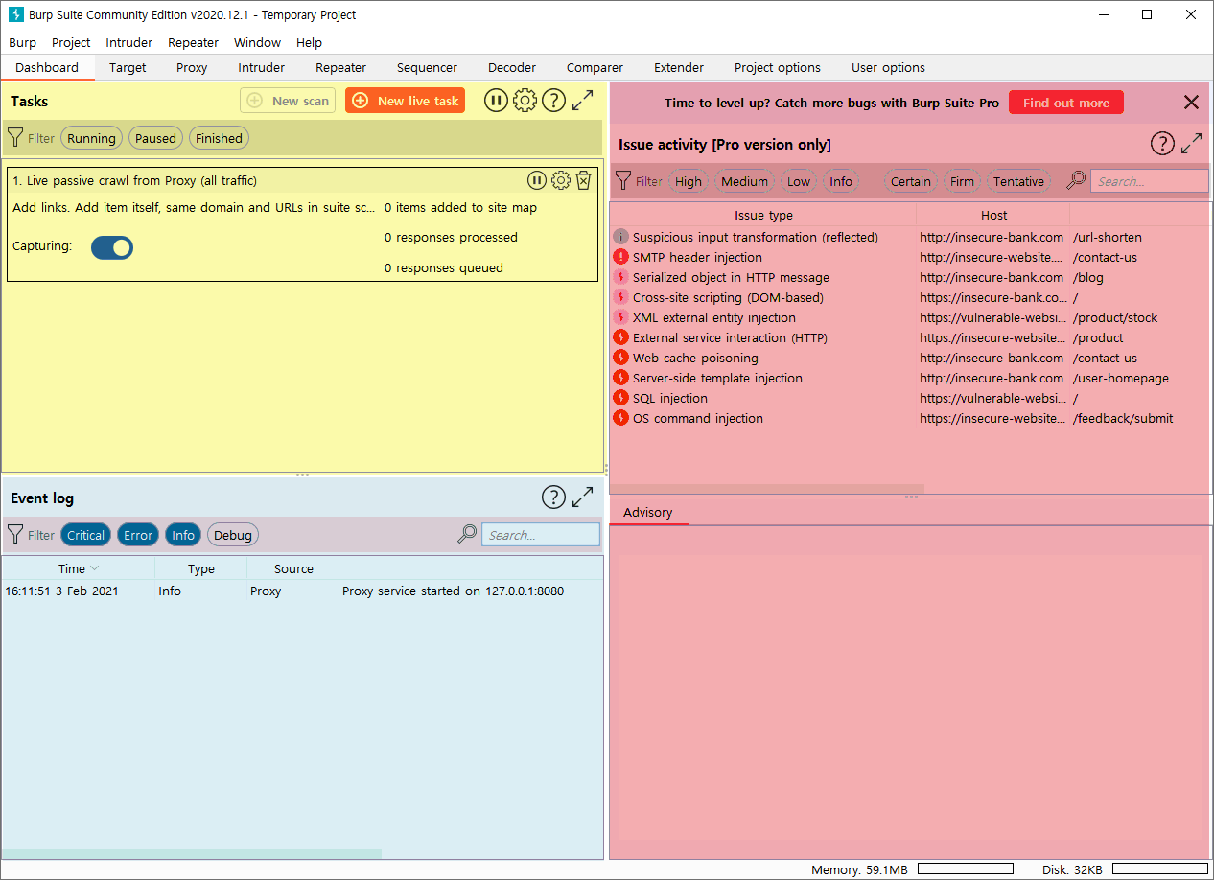1214x880 pixels.
Task: Click the info icon beside Suspicious input transformation
Action: pyautogui.click(x=620, y=237)
